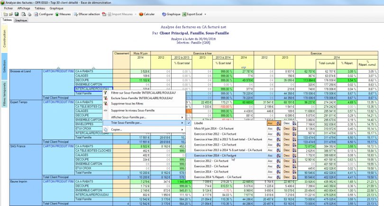
Task: Select the Tableau tab below the toolbar
Action: click(x=7, y=20)
